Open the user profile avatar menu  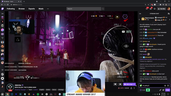169,9
